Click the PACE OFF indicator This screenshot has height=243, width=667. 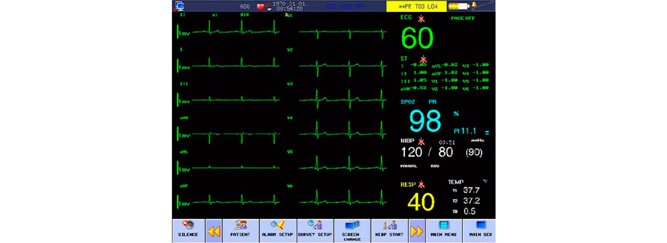463,18
